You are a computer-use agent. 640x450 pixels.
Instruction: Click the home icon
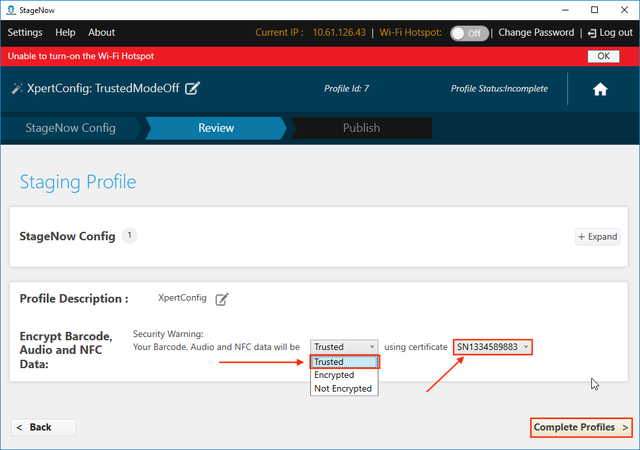click(600, 90)
